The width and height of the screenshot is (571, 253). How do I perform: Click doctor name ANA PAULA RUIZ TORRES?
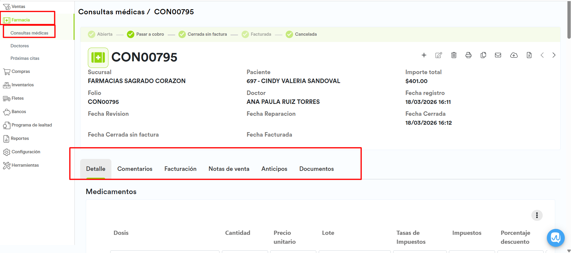[283, 102]
